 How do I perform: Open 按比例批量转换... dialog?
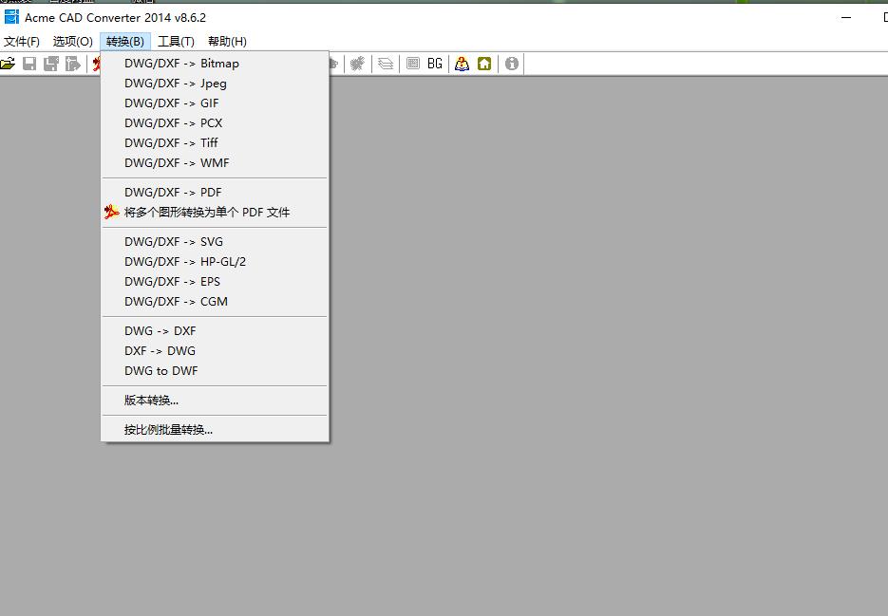(x=215, y=430)
